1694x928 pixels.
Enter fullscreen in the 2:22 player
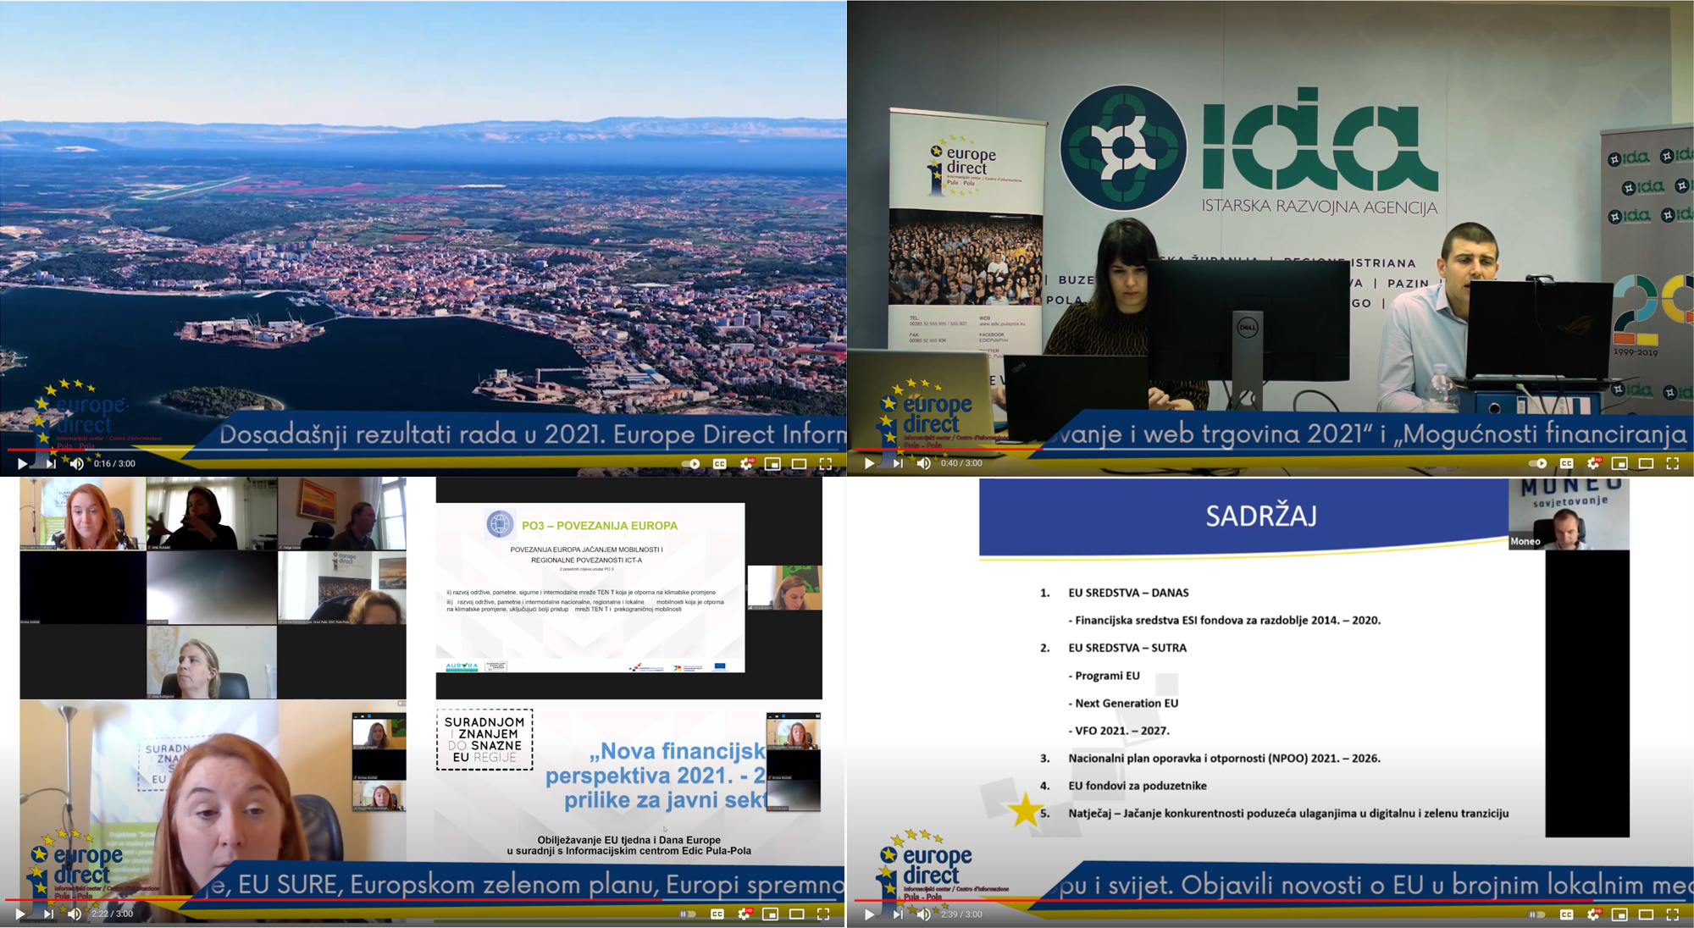pyautogui.click(x=823, y=914)
